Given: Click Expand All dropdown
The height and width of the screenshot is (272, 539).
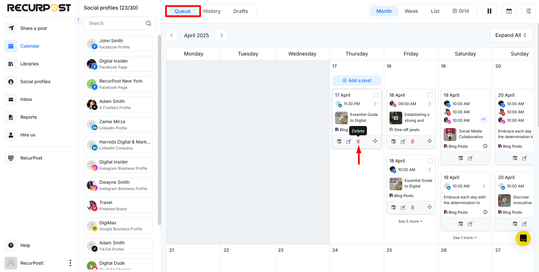Looking at the screenshot, I should tap(511, 35).
